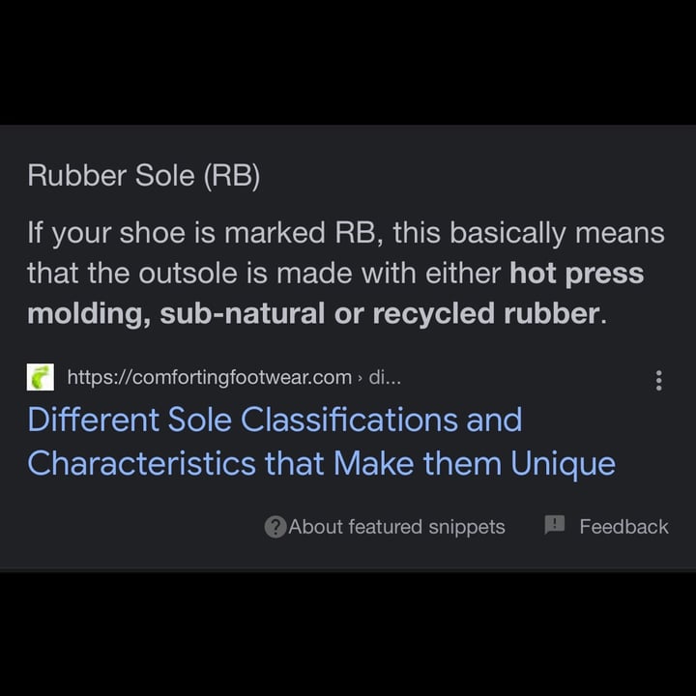Click the bold 'recycled rubber' phrase
The image size is (696, 696).
pyautogui.click(x=486, y=313)
